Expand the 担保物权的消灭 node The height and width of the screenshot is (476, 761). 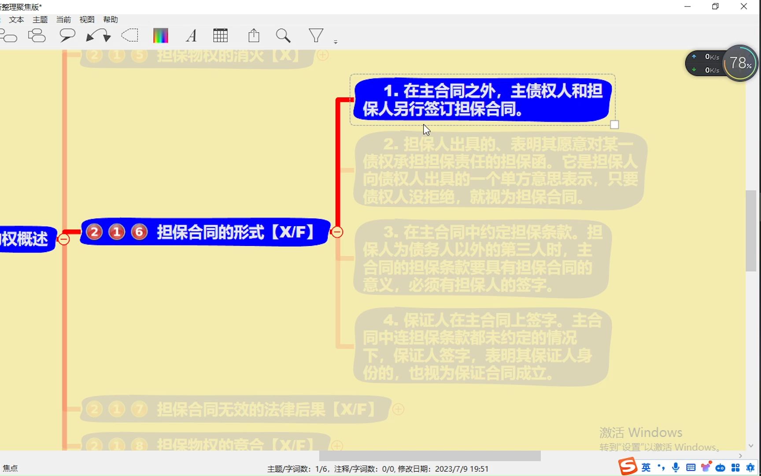pos(323,55)
